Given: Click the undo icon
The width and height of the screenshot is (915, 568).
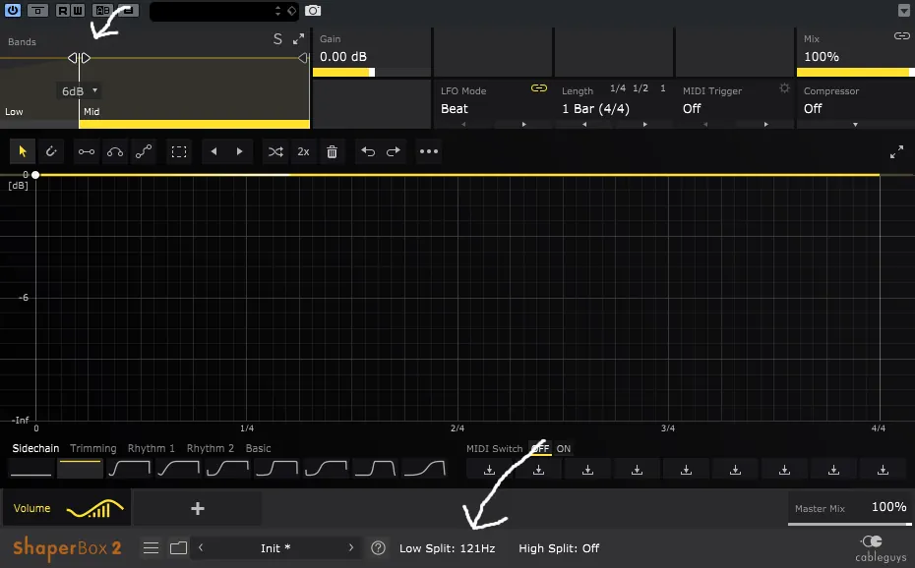Looking at the screenshot, I should (x=368, y=151).
